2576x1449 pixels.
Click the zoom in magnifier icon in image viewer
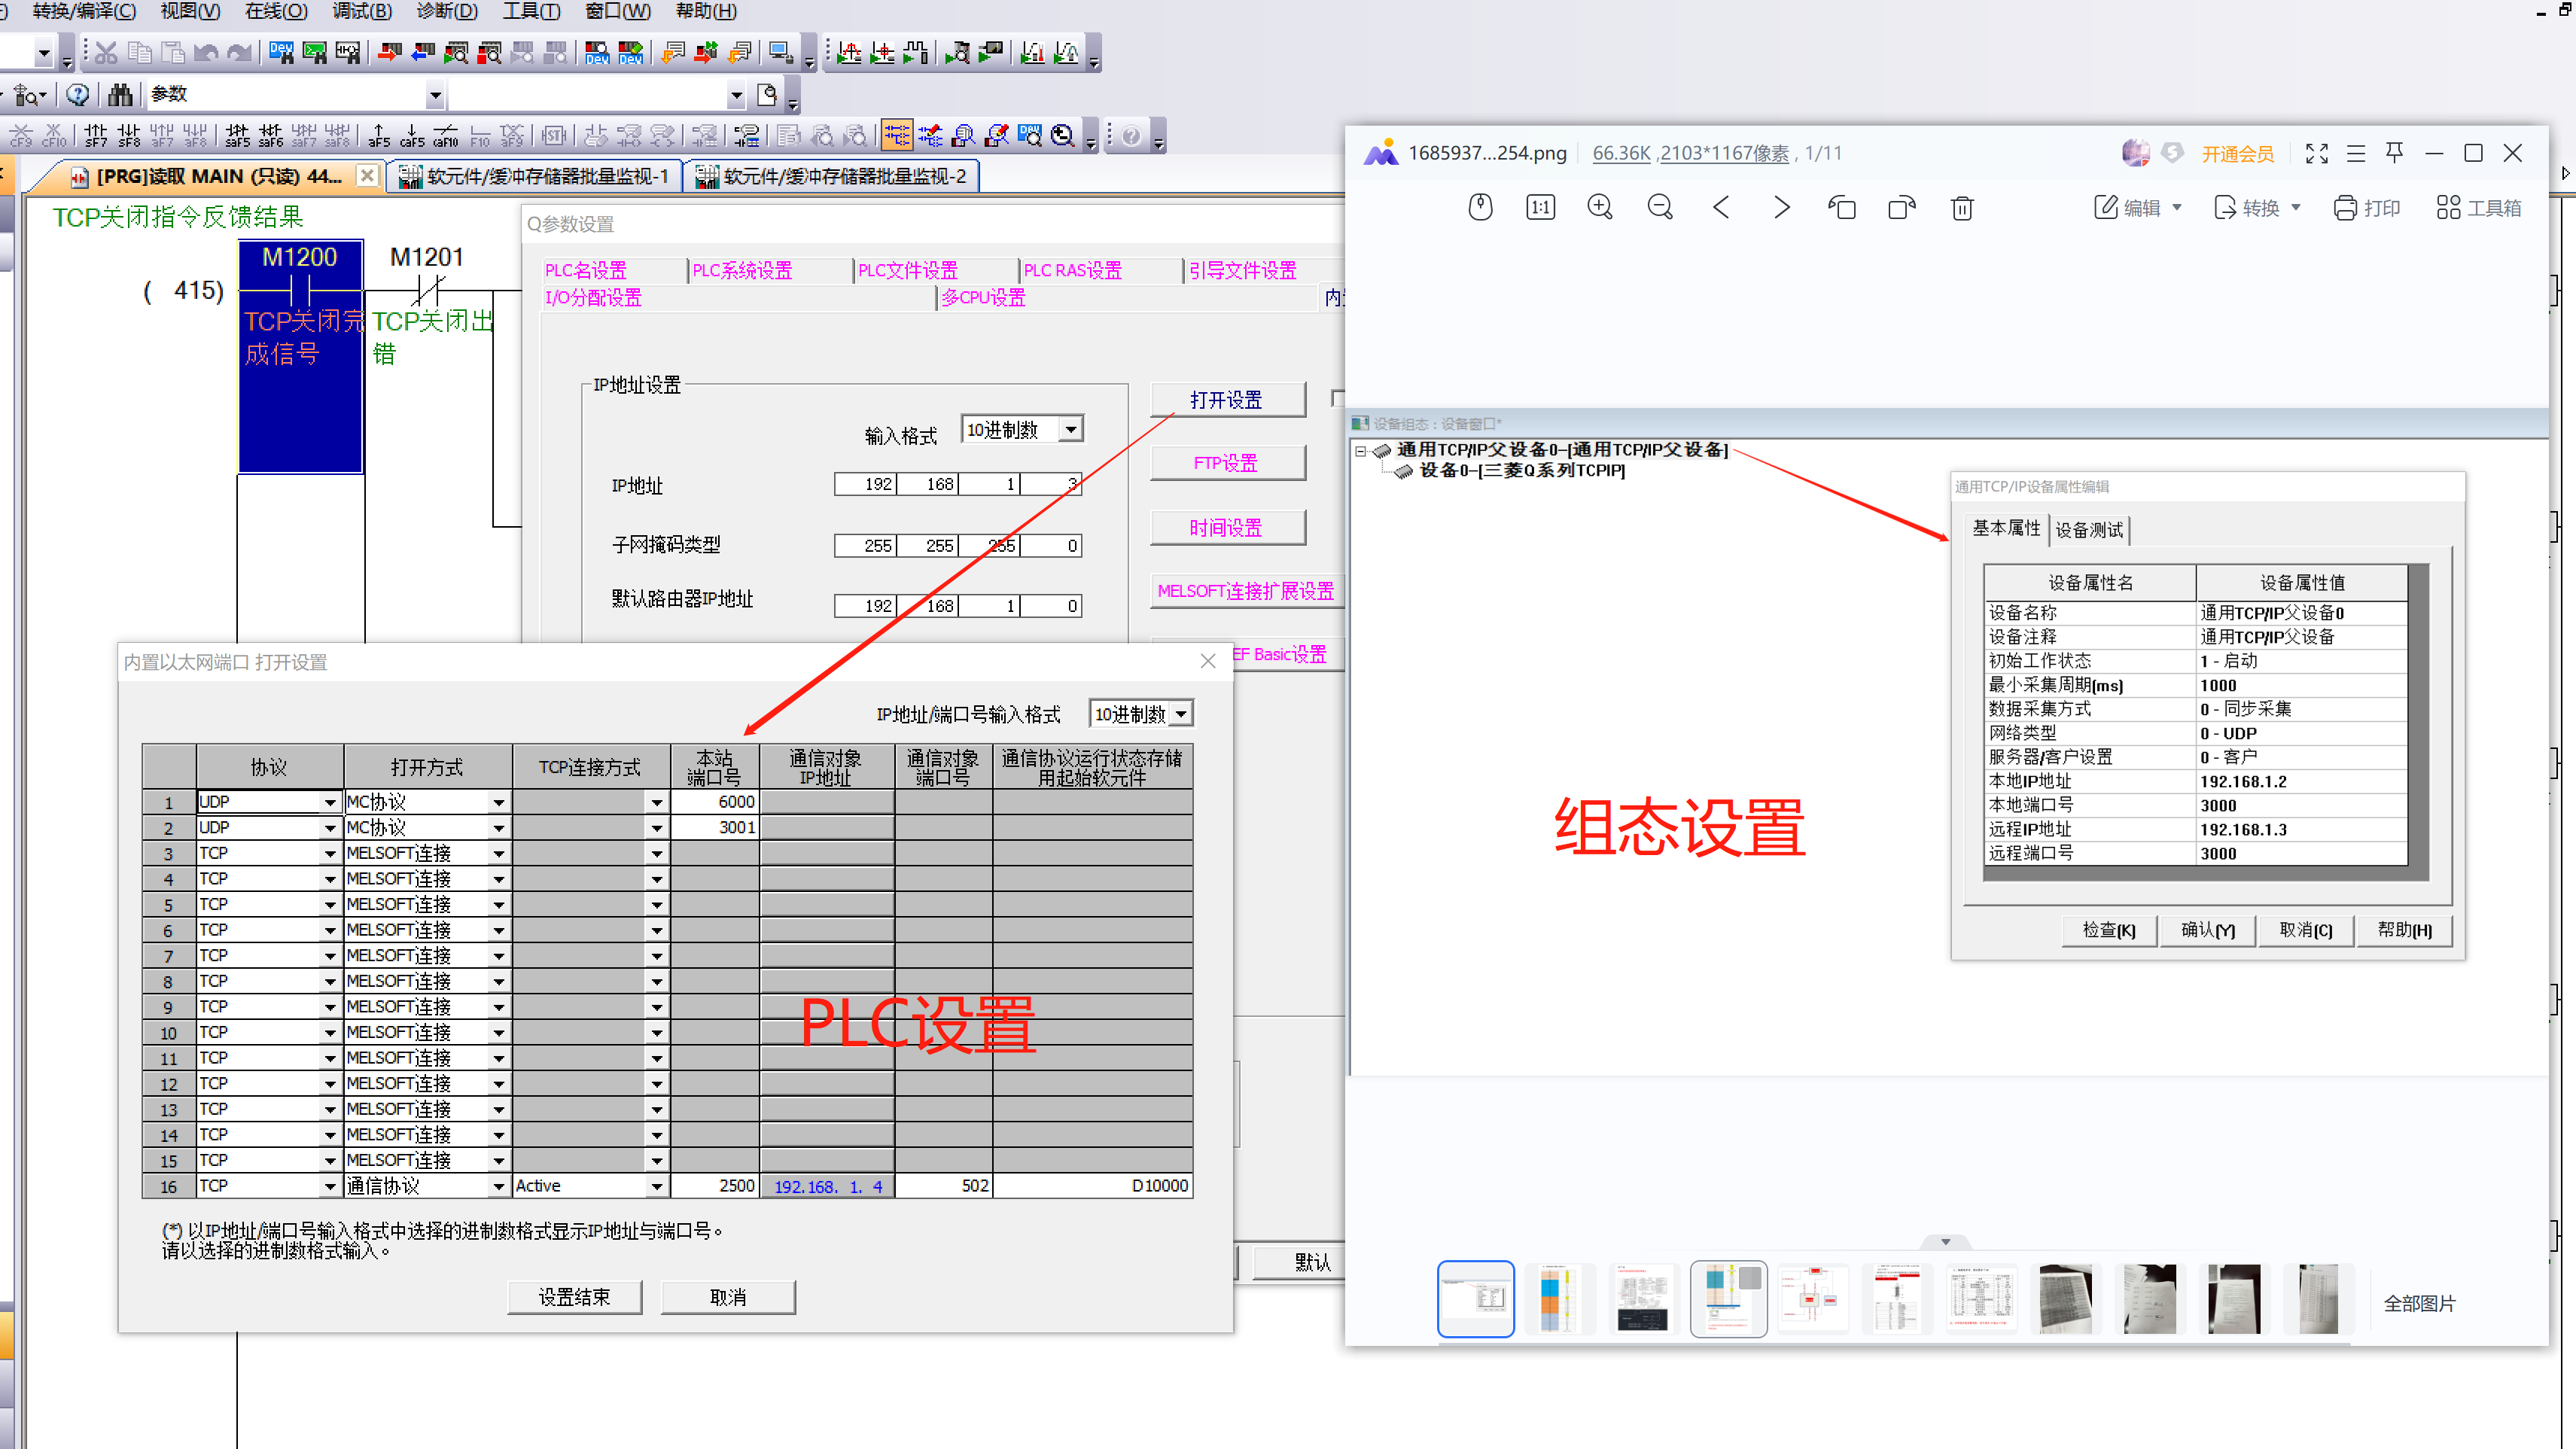click(x=1600, y=207)
